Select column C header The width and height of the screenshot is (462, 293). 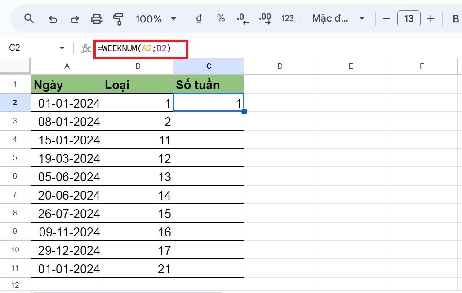(x=209, y=66)
